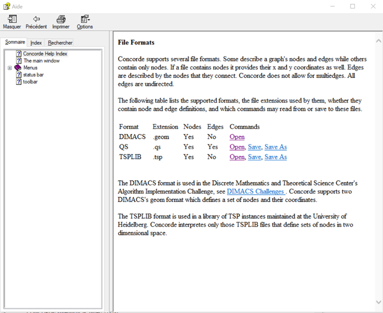Click the .qs extension cell
The height and width of the screenshot is (313, 383).
click(157, 147)
